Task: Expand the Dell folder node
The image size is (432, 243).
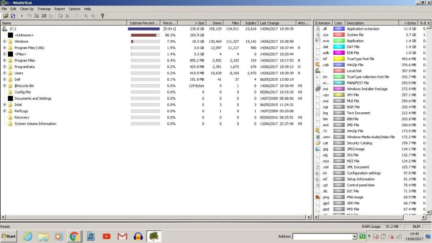Action: pyautogui.click(x=5, y=80)
